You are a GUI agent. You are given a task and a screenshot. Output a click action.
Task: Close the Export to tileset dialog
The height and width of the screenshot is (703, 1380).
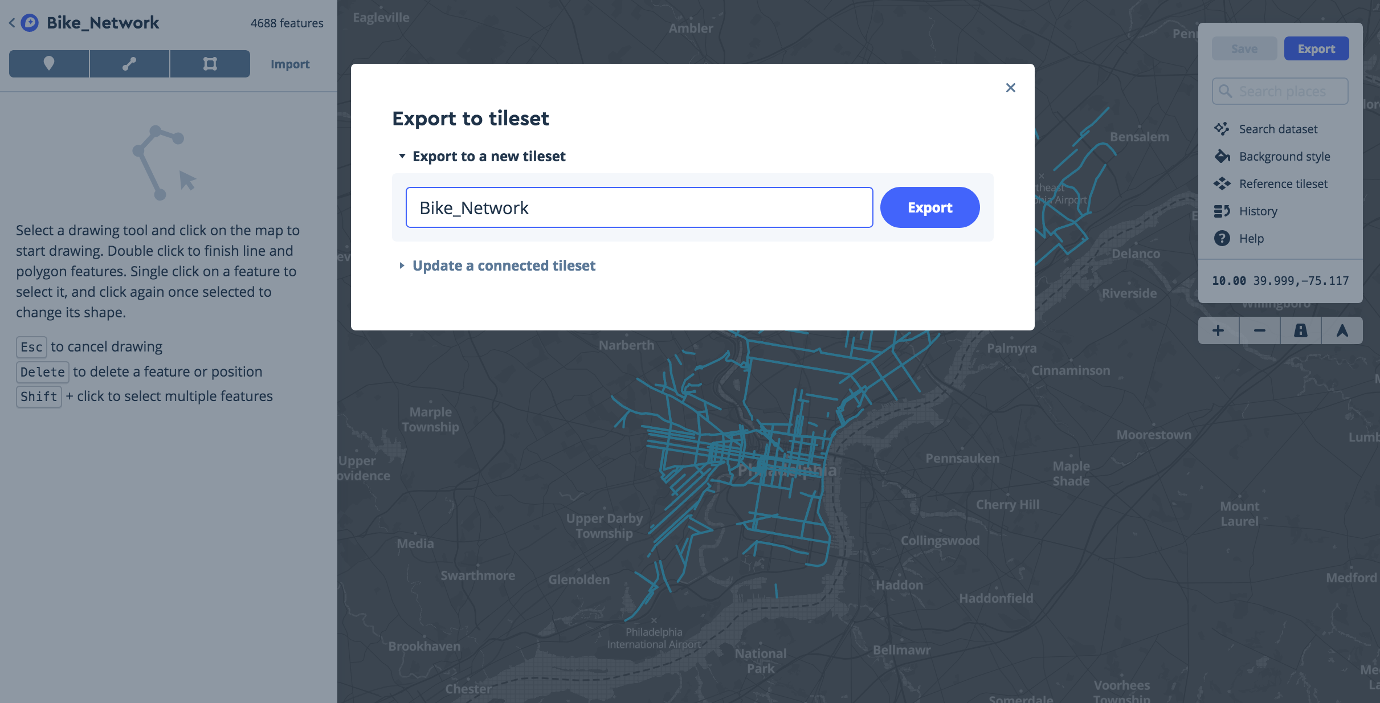coord(1010,88)
